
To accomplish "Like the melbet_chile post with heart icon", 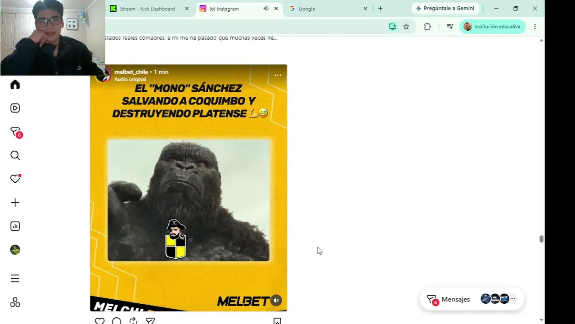I will [x=100, y=320].
